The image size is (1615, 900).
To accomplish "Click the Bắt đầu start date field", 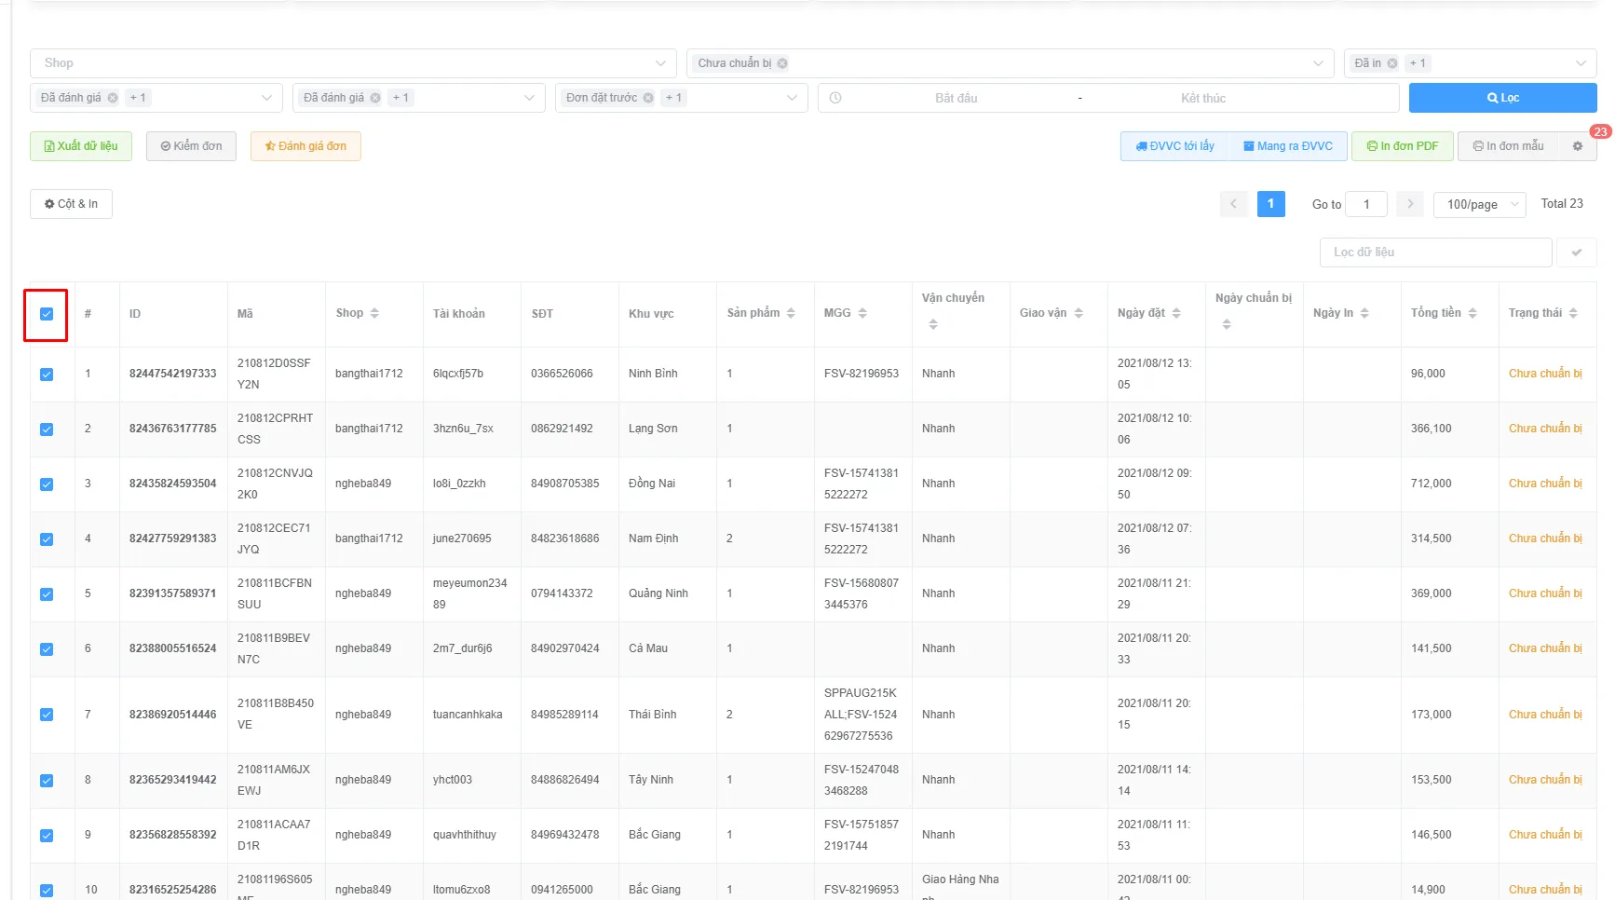I will 957,98.
